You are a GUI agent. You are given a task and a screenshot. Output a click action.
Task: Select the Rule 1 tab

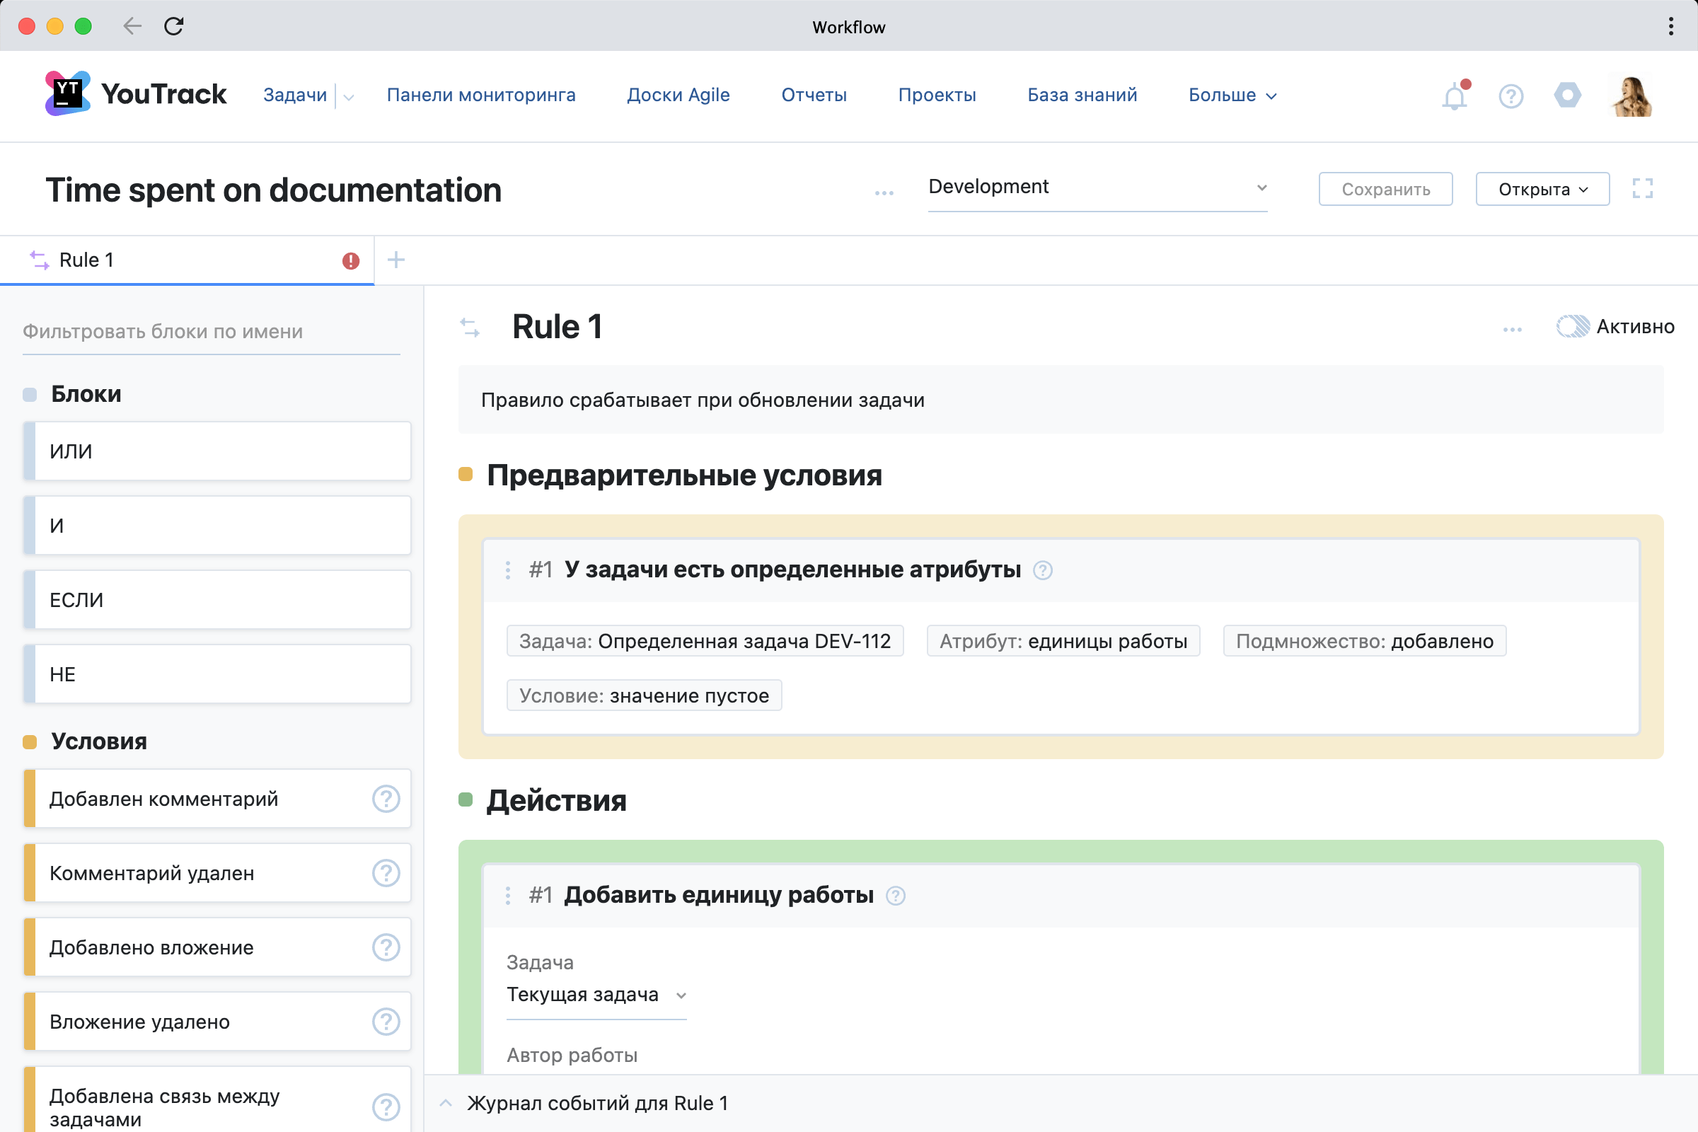[86, 260]
